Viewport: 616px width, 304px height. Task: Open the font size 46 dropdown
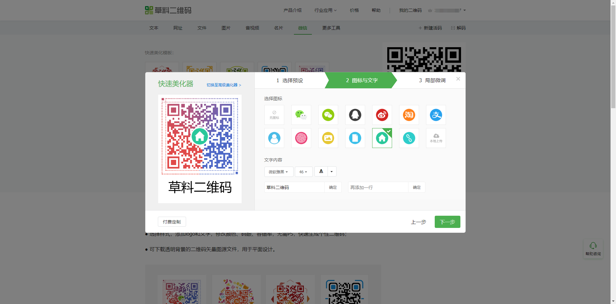pyautogui.click(x=304, y=172)
